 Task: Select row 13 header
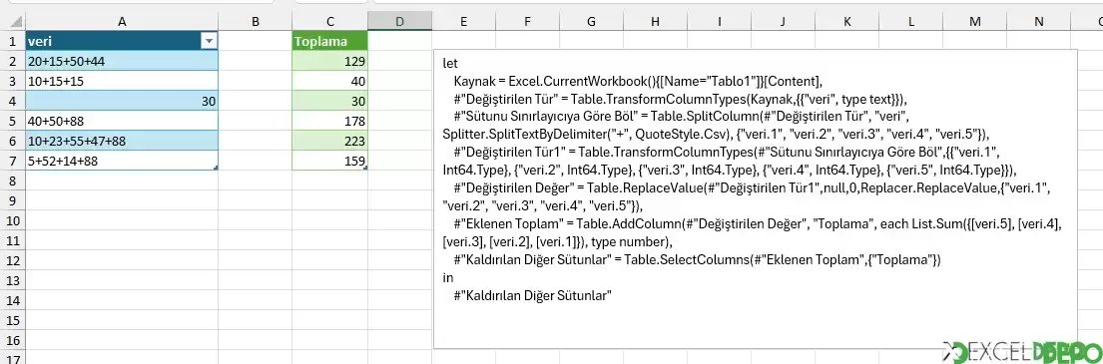[12, 280]
